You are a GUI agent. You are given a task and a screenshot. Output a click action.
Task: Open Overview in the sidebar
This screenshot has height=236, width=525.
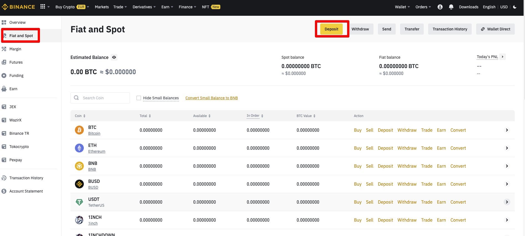pyautogui.click(x=17, y=22)
